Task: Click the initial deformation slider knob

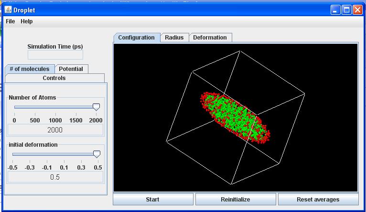Action: (x=97, y=154)
